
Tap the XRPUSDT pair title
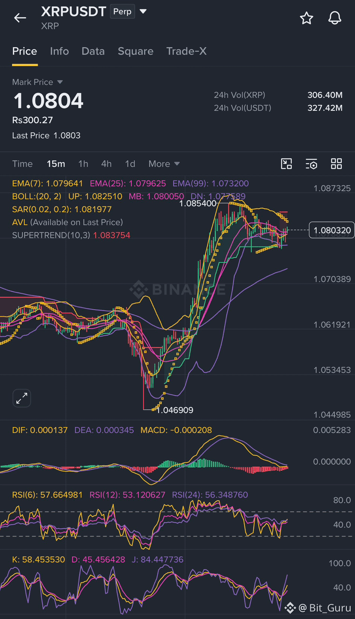click(x=73, y=12)
